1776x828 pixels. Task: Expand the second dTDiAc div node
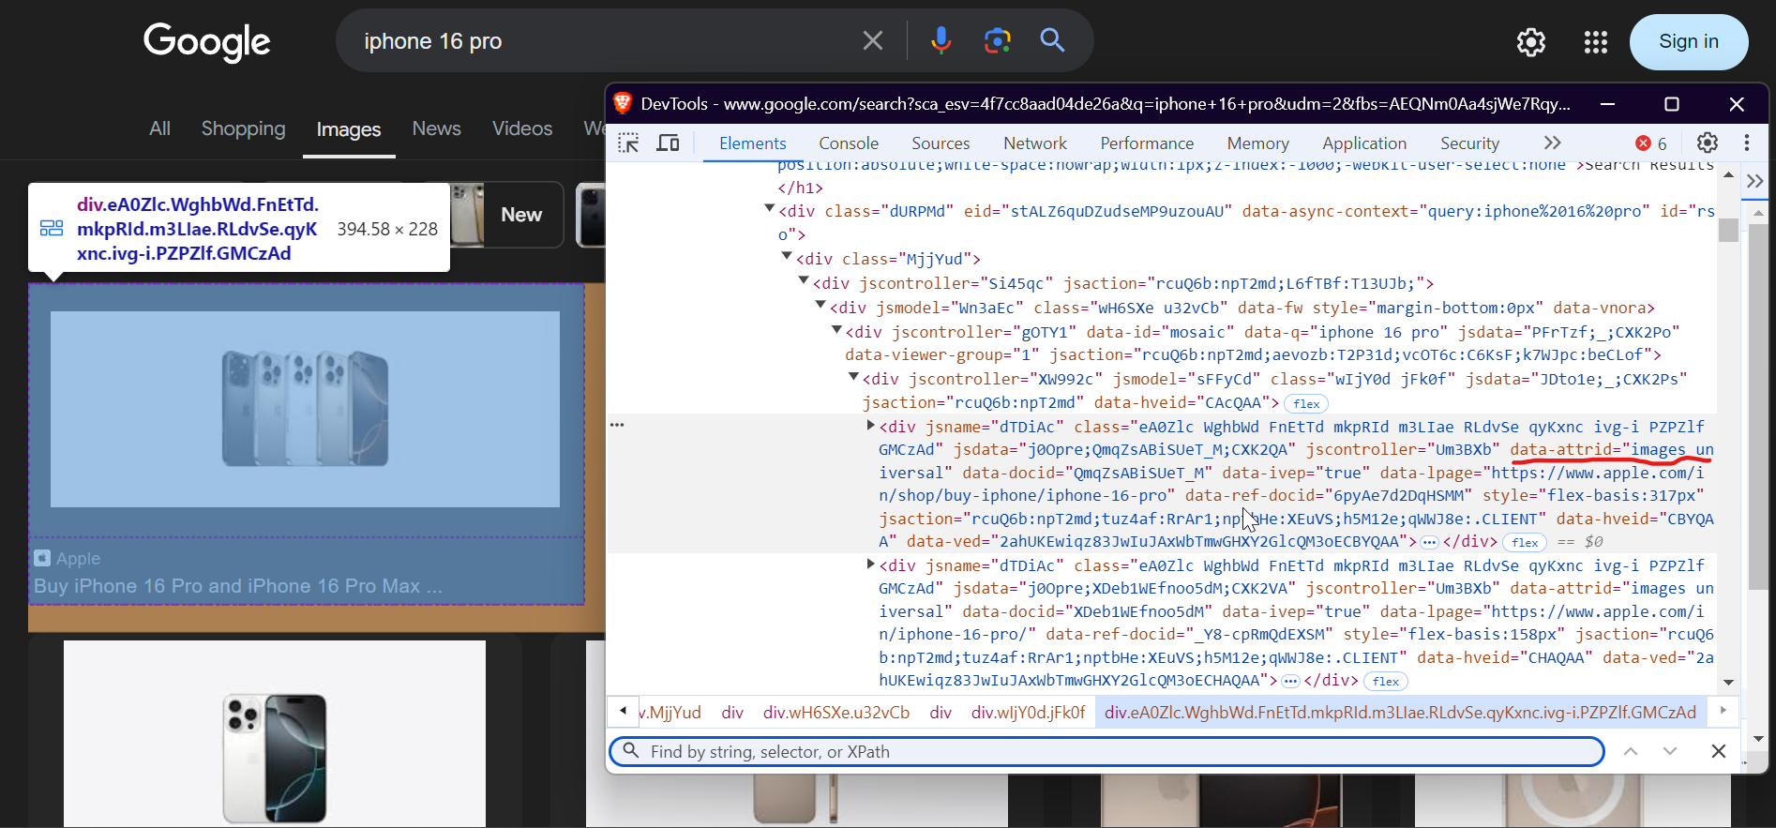coord(870,564)
